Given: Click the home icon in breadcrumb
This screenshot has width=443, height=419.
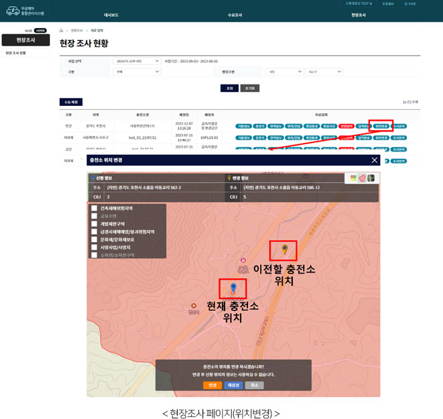Looking at the screenshot, I should coord(62,30).
